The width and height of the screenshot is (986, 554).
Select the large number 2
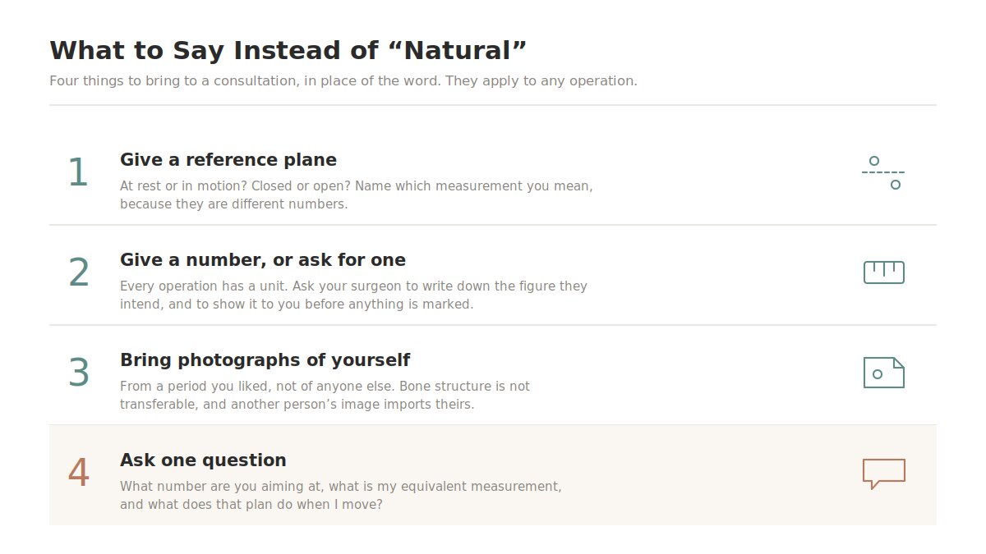pyautogui.click(x=78, y=273)
